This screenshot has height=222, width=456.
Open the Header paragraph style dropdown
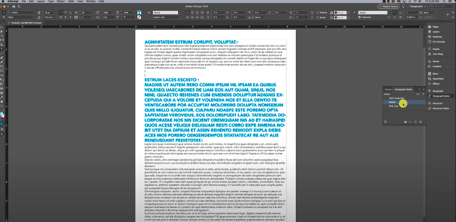(x=389, y=12)
